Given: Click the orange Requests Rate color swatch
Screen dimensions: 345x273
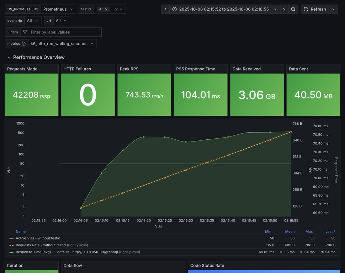Looking at the screenshot, I should [x=11, y=245].
